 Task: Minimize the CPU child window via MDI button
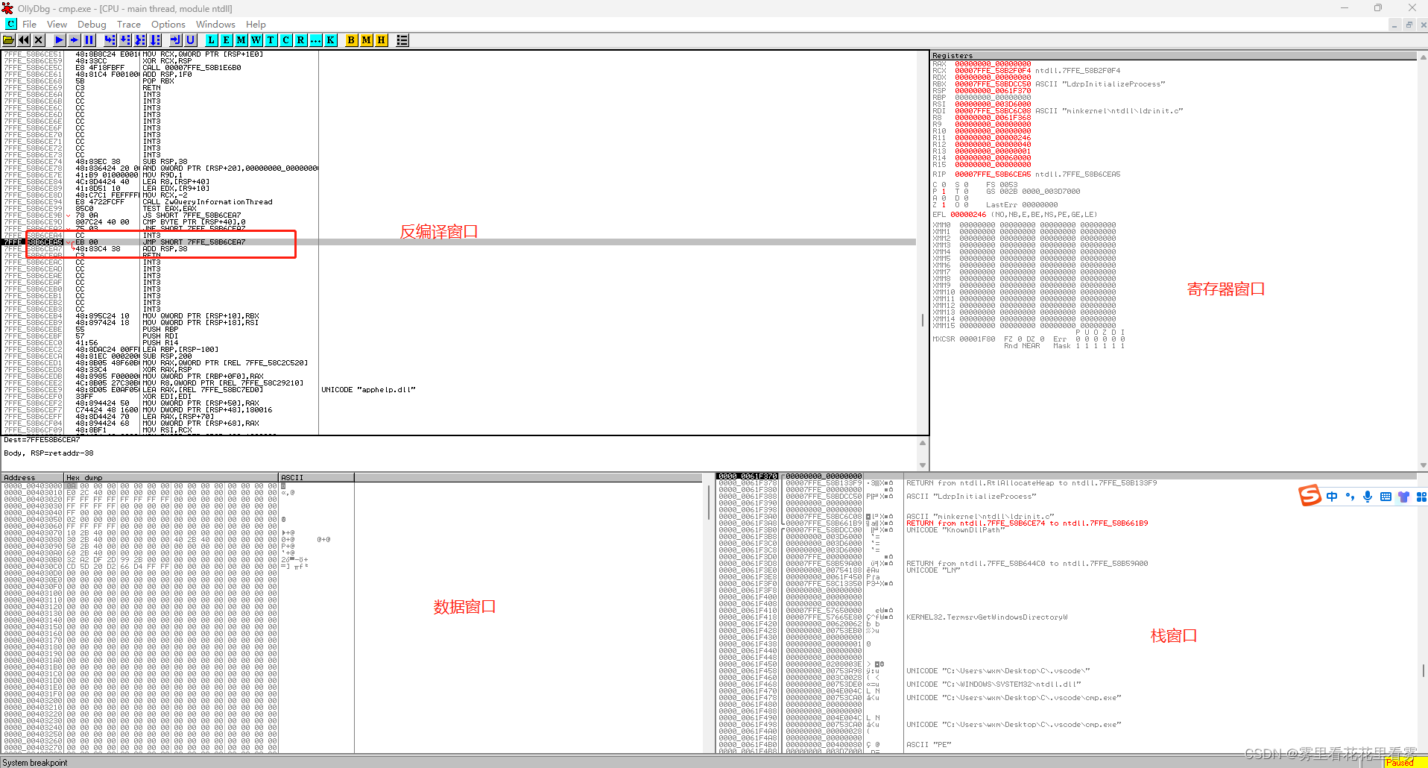pyautogui.click(x=1394, y=25)
